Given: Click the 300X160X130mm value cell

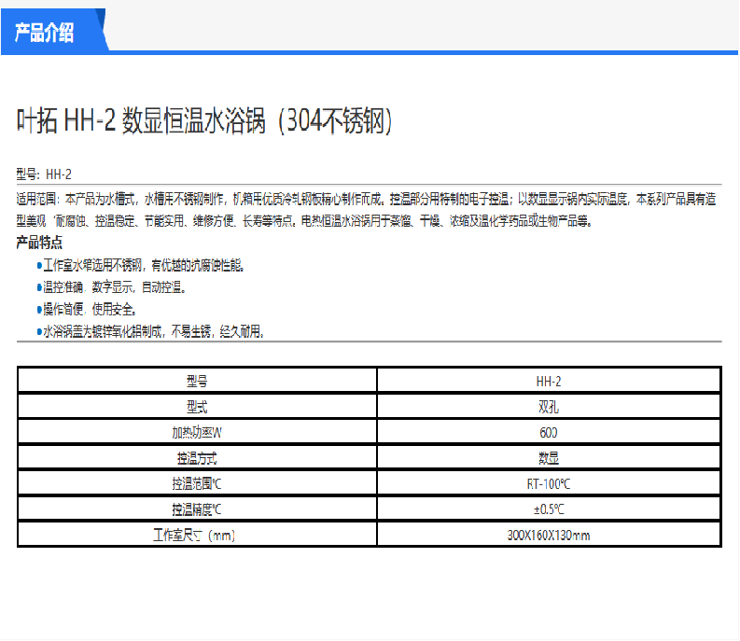Looking at the screenshot, I should 549,535.
